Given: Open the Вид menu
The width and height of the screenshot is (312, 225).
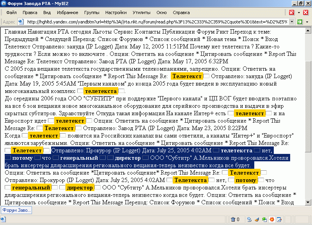Looking at the screenshot, I should tap(47, 12).
